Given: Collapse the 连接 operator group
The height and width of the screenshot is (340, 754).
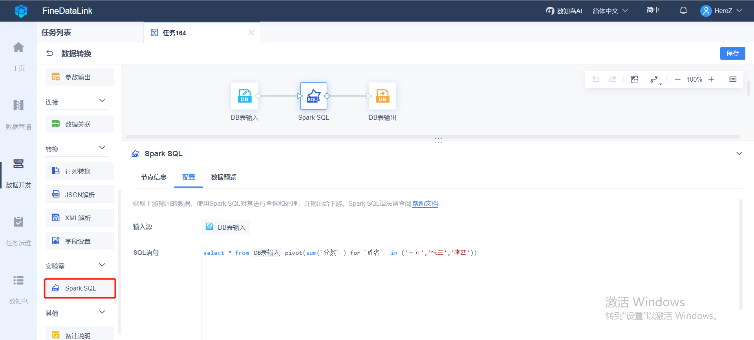Looking at the screenshot, I should pos(102,101).
